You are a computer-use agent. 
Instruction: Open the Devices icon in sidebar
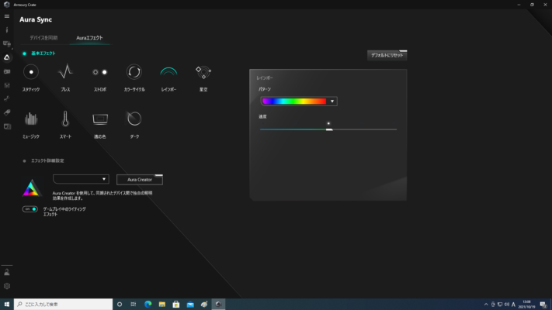7,43
